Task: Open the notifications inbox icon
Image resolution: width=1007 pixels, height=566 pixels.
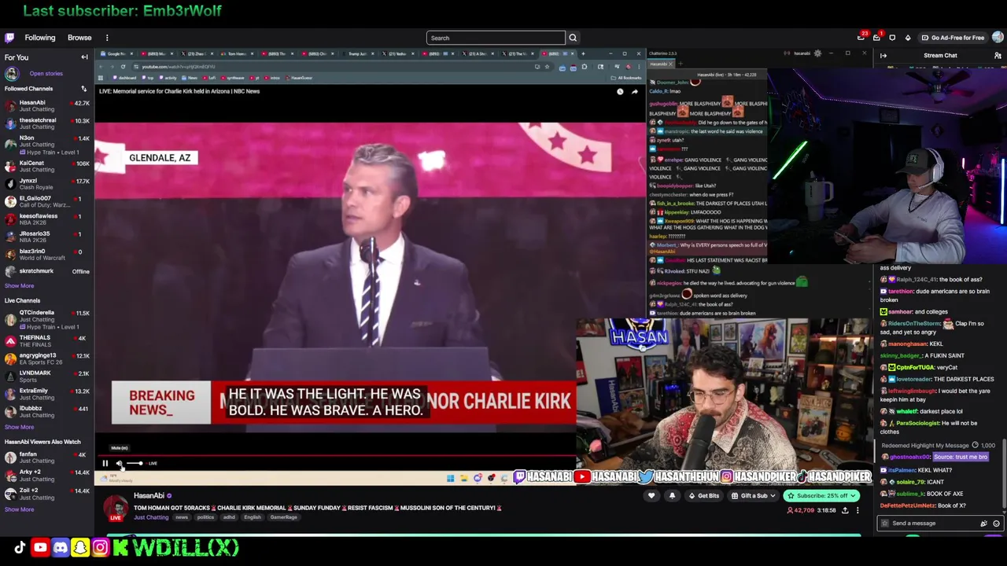Action: 876,38
